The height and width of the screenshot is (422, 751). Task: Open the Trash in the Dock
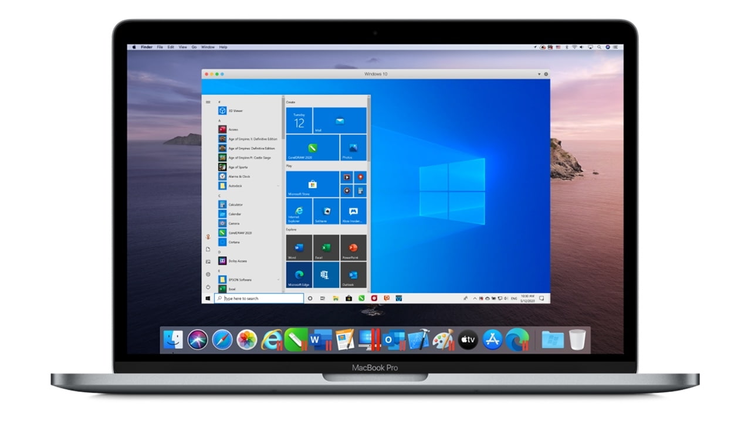click(x=577, y=339)
